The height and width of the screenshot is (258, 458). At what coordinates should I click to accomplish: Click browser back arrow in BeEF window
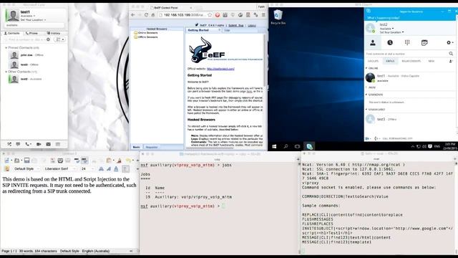coord(133,14)
